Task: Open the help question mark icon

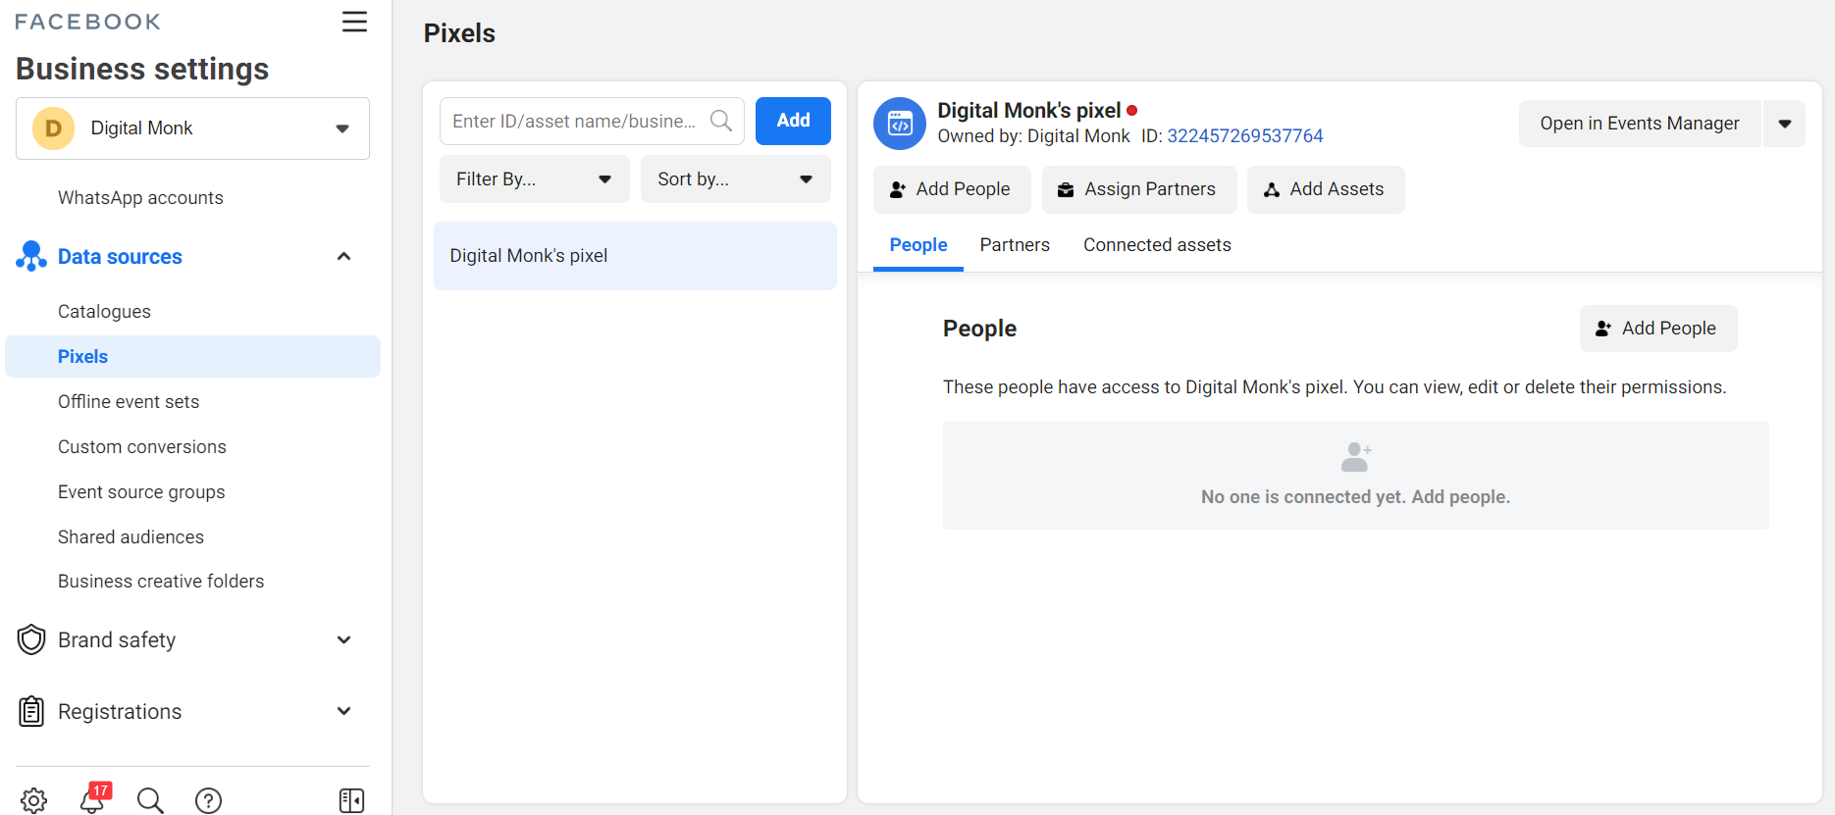Action: 208,800
